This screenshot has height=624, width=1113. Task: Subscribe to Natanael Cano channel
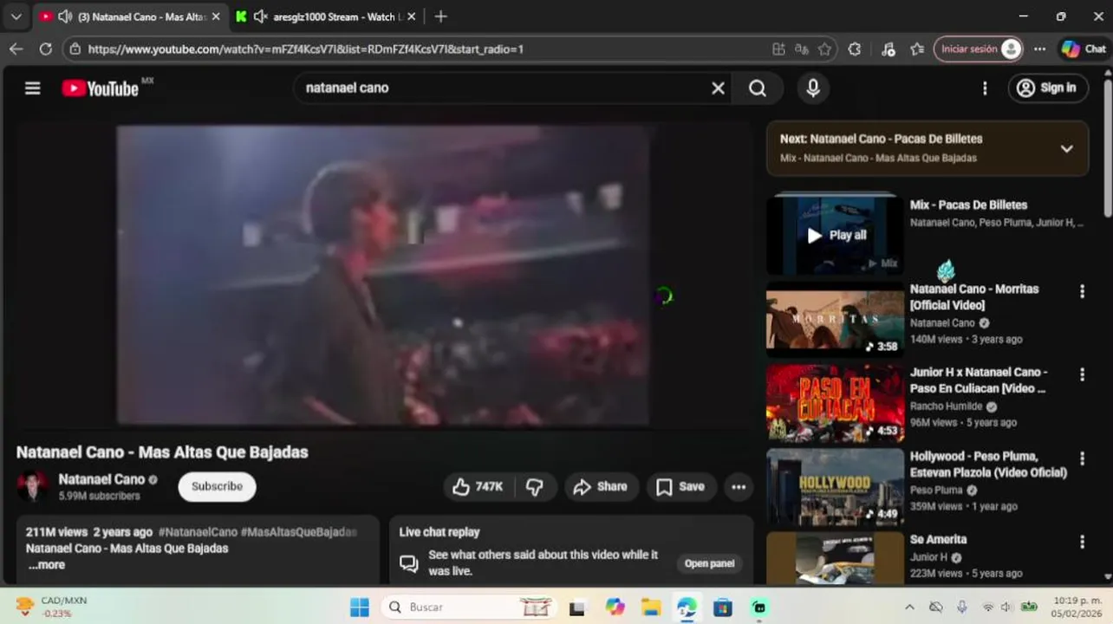pos(217,486)
